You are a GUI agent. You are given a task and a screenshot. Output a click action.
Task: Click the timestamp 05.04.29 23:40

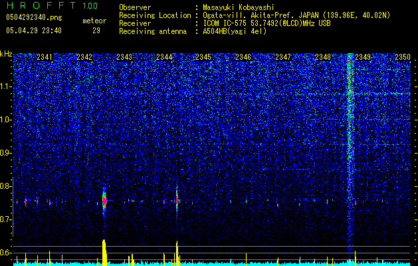[34, 31]
